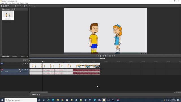Screen dimensions: 181x102
Task: Click the audio track volume slider handle
Action: 21,72
